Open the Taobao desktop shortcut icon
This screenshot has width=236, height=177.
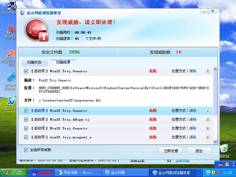pyautogui.click(x=11, y=53)
